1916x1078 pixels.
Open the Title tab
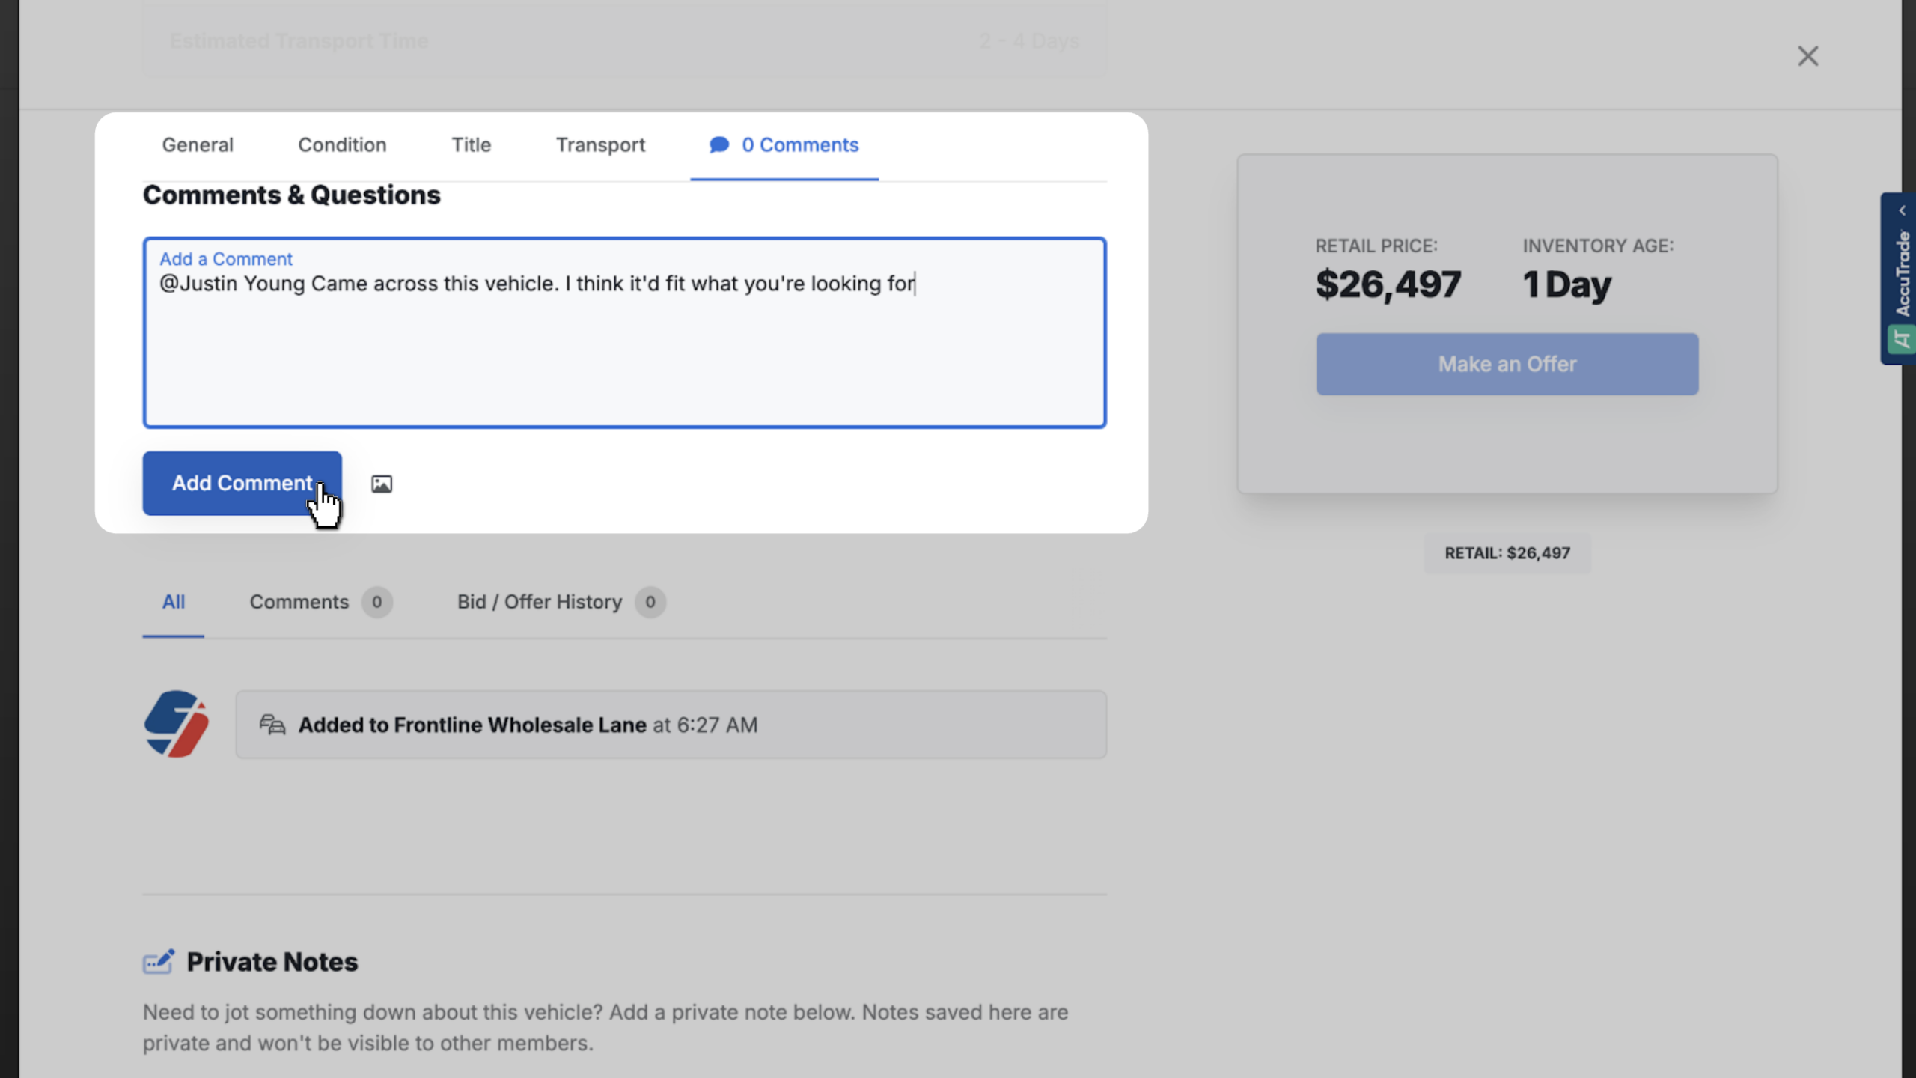click(x=472, y=144)
